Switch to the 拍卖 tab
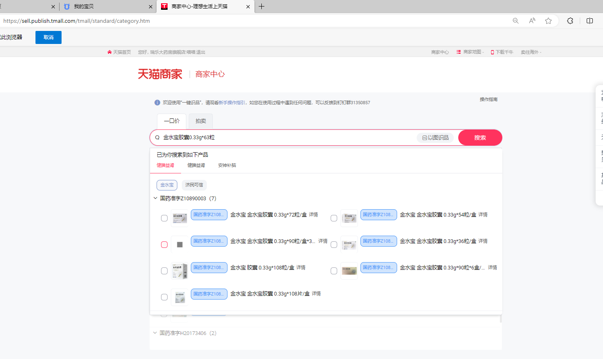Image resolution: width=603 pixels, height=359 pixels. 201,121
